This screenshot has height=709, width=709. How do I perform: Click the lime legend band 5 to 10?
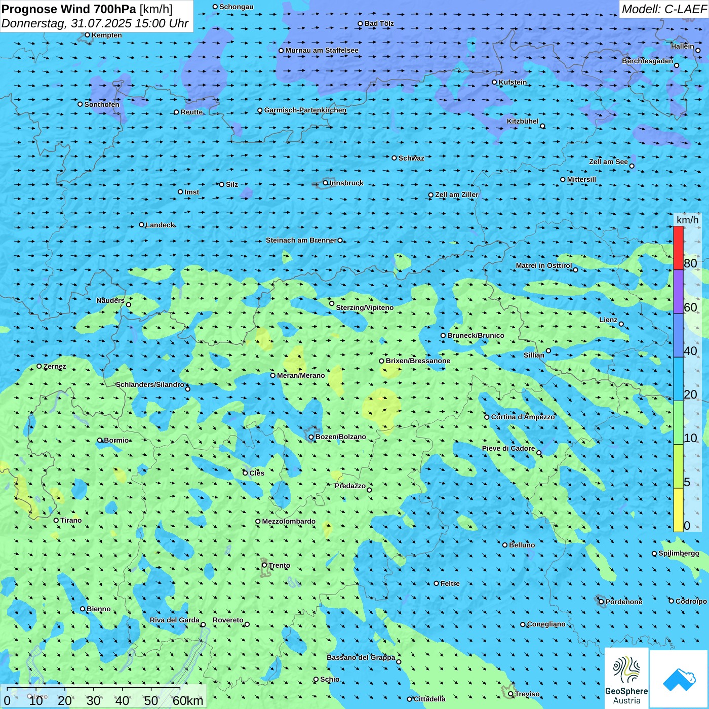pyautogui.click(x=678, y=466)
